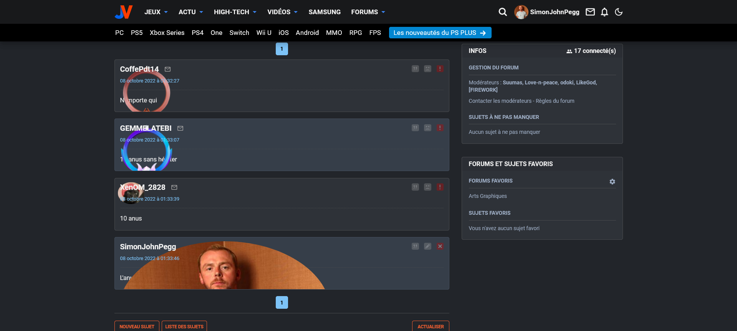Screen dimensions: 737x331
Task: Open the Arts Graphiques favorite forum
Action: [488, 196]
